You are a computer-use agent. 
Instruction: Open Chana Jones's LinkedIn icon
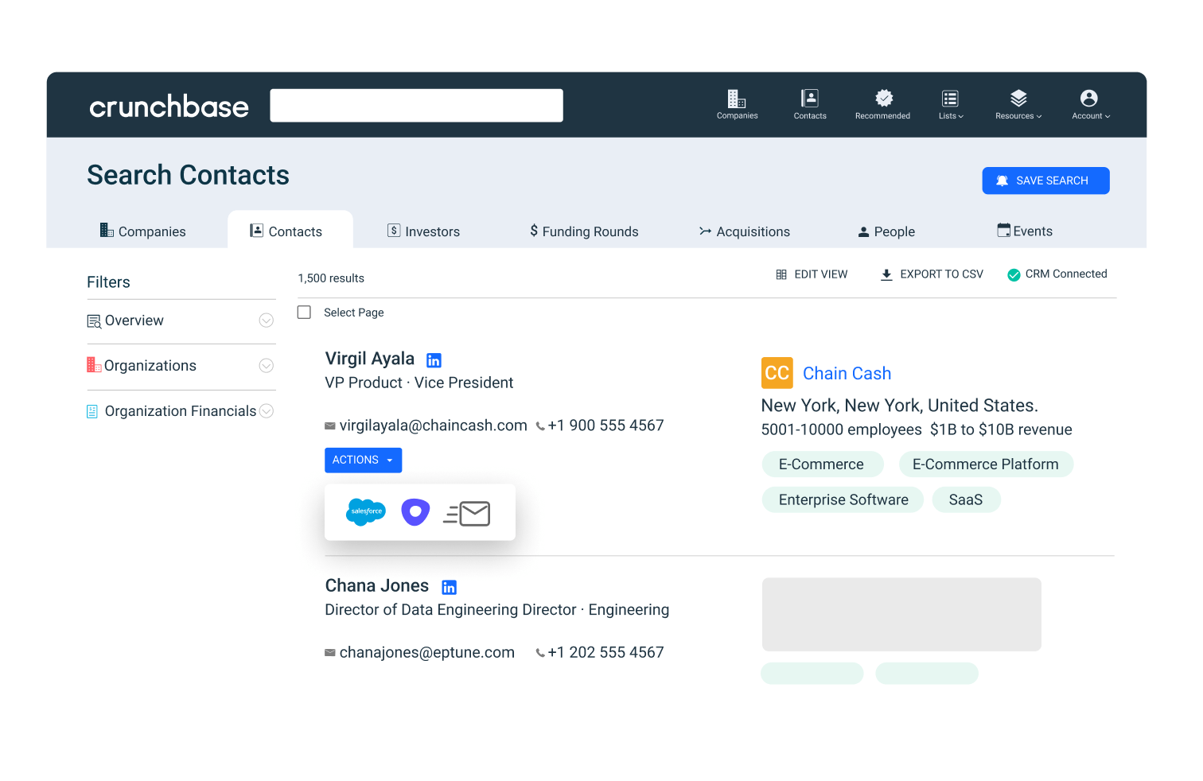tap(449, 586)
